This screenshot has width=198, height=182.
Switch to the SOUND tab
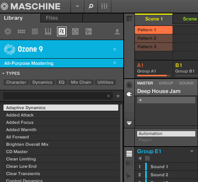tap(186, 83)
